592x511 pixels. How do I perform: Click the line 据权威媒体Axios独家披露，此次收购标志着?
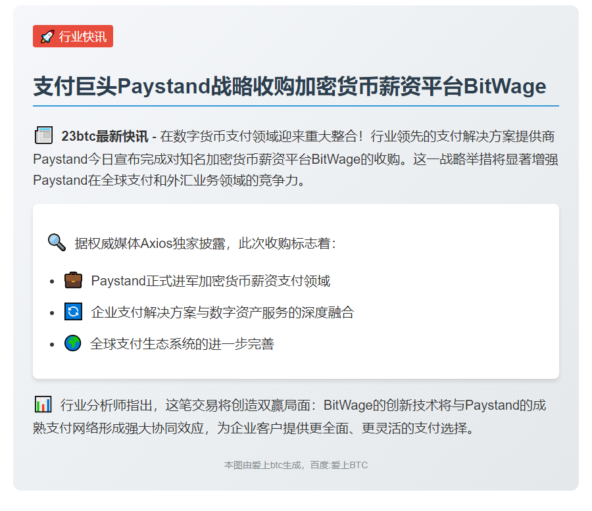tap(205, 243)
